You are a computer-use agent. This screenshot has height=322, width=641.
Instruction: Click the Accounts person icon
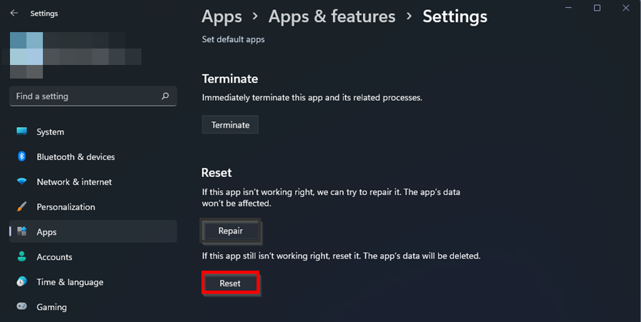click(x=22, y=257)
